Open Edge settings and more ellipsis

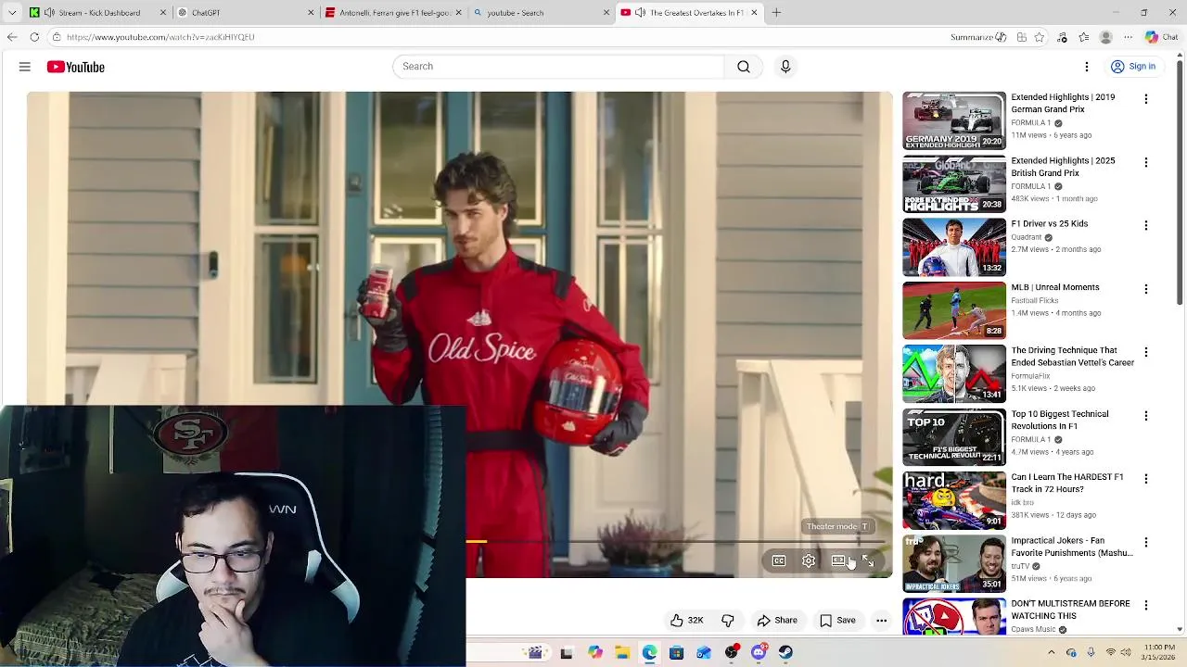pyautogui.click(x=1129, y=37)
